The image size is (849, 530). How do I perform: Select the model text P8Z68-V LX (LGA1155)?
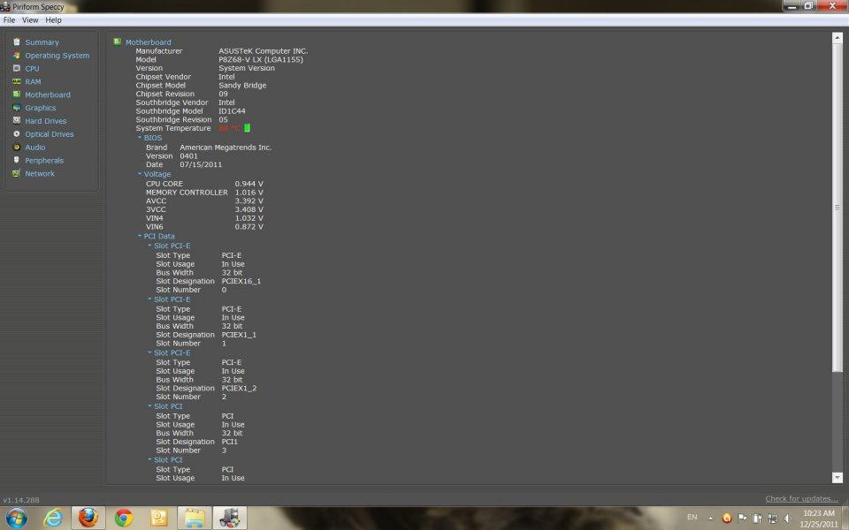tap(261, 59)
